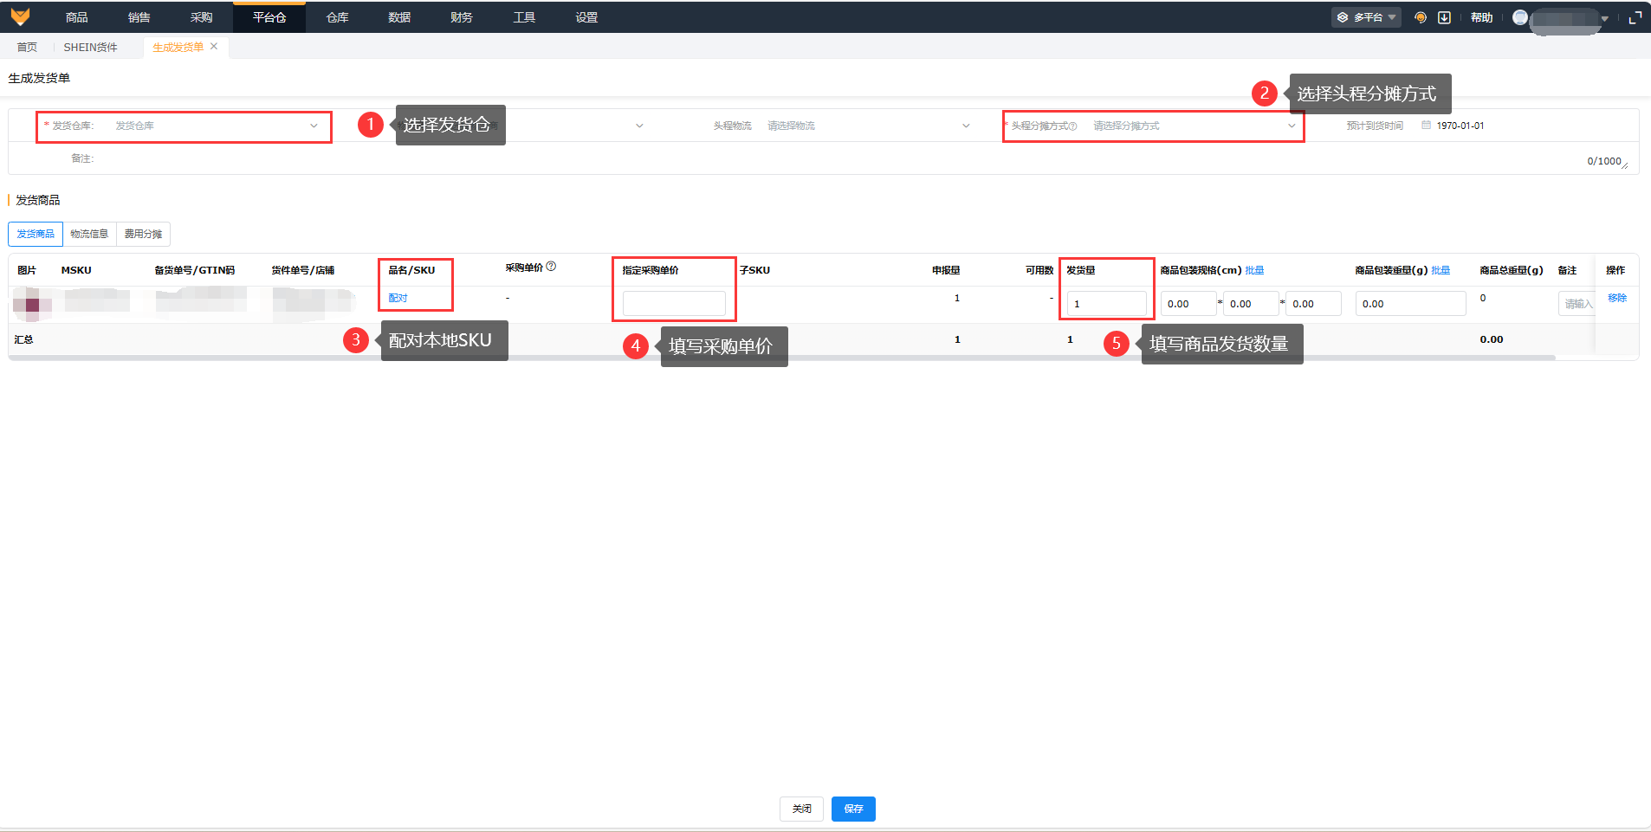Screen dimensions: 1651x832
Task: Open the download center icon
Action: click(x=1444, y=17)
